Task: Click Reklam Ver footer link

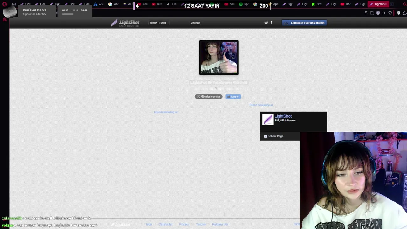Action: 220,224
